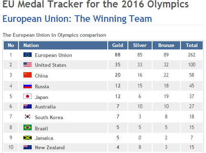Click the Jamaica flag icon
Image resolution: width=206 pixels, height=153 pixels.
click(28, 138)
